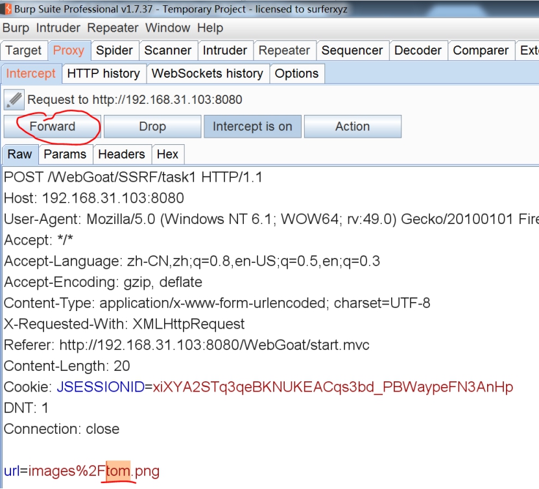Open the proxy Options sub-tab

pos(296,73)
